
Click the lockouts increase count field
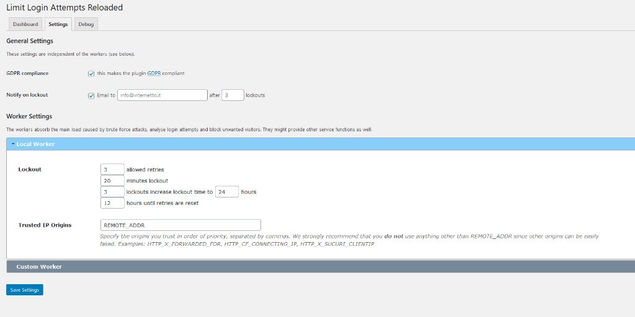(x=112, y=192)
